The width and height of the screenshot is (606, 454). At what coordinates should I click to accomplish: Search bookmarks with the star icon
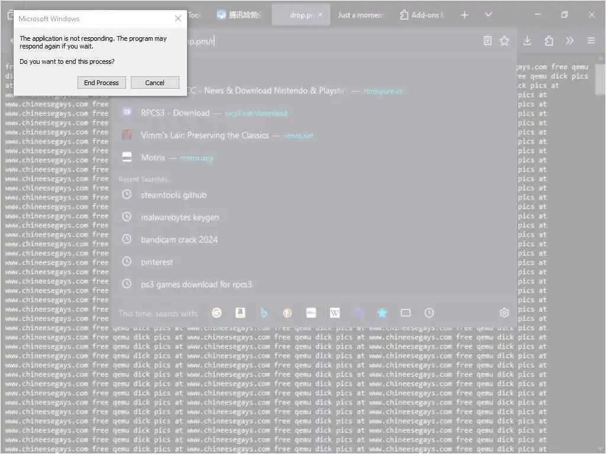pos(382,313)
